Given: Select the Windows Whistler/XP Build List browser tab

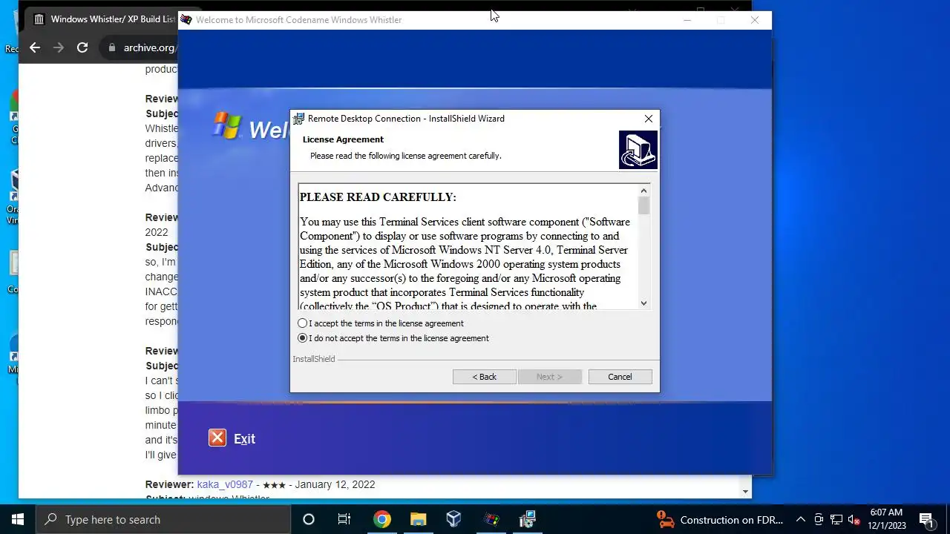Looking at the screenshot, I should click(104, 19).
